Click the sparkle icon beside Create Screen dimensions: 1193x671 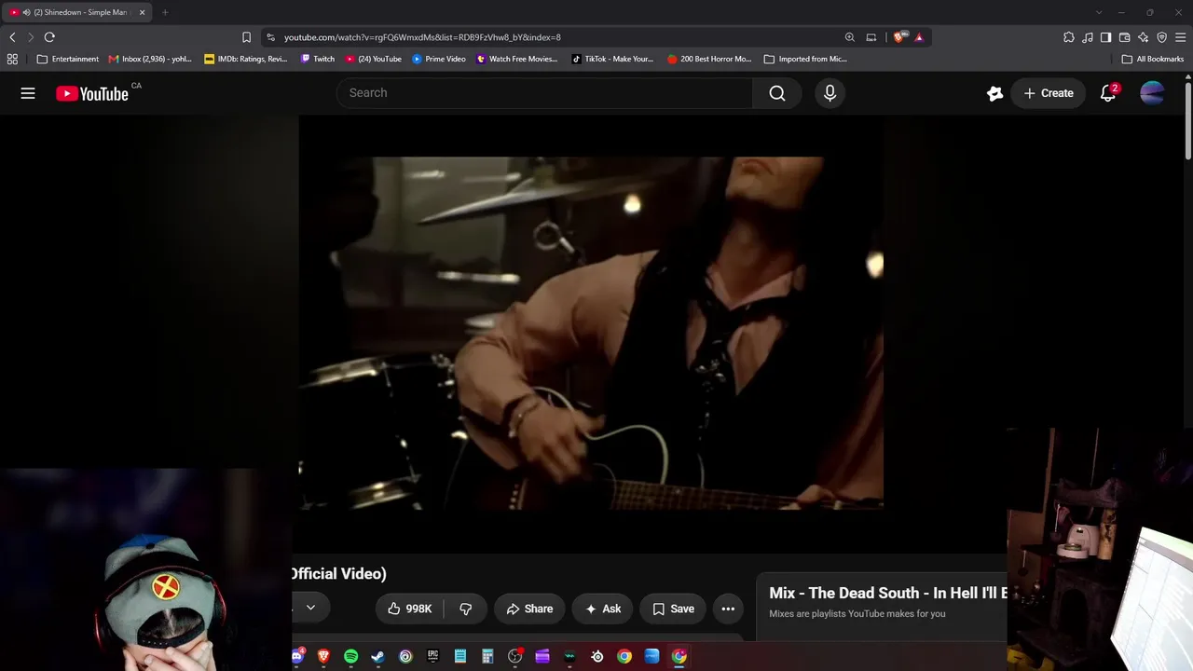click(994, 93)
